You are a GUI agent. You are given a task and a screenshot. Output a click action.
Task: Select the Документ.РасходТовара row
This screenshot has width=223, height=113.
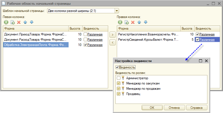tap(35, 40)
